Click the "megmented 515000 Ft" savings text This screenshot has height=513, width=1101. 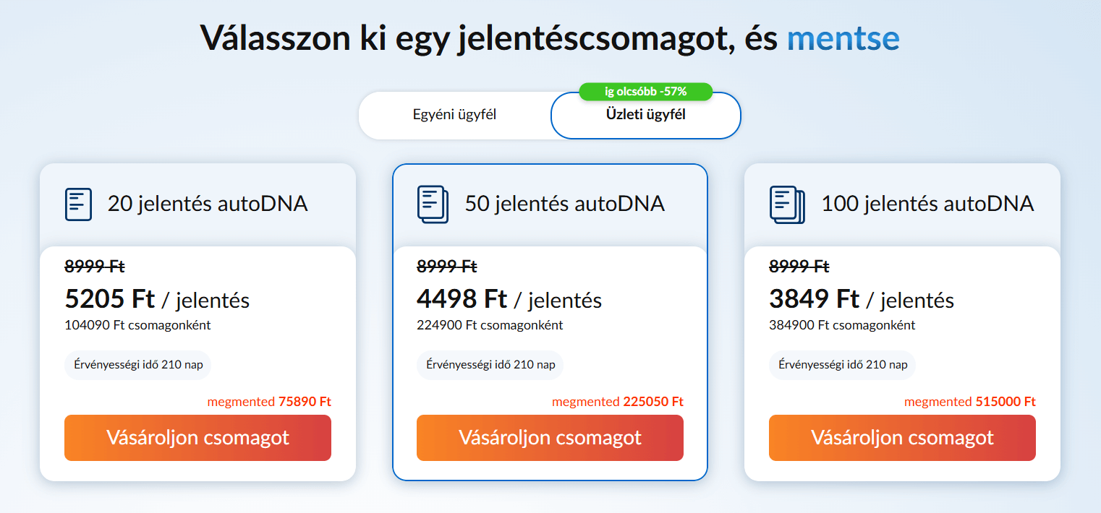[969, 402]
